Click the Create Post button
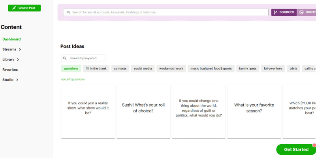 [24, 8]
